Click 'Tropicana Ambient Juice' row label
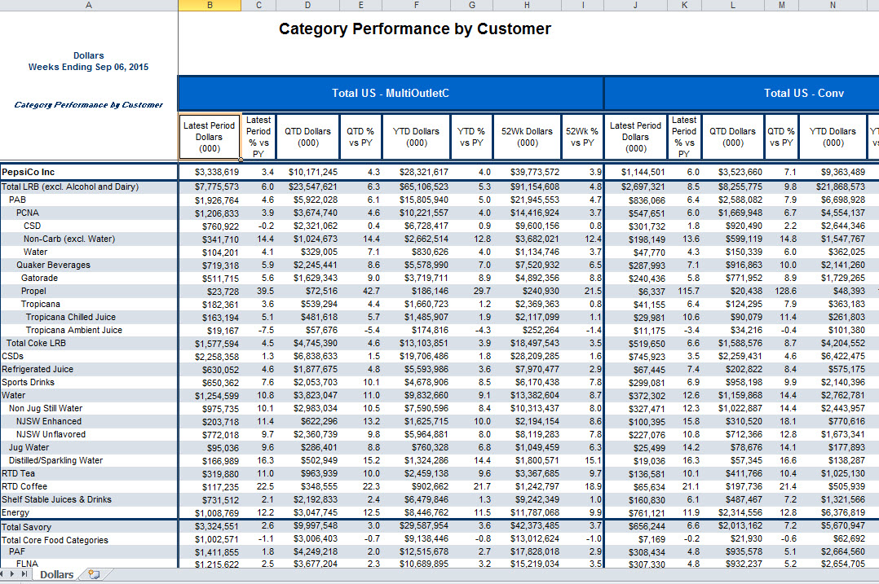 (x=74, y=331)
